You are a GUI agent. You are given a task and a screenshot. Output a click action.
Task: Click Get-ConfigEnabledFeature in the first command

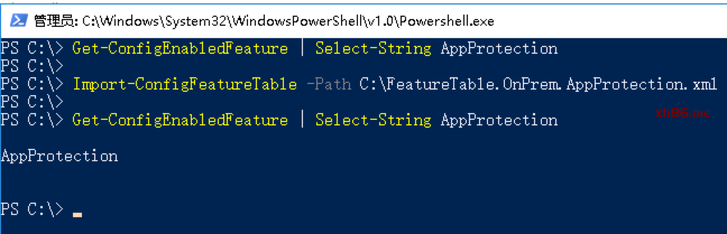(x=180, y=49)
